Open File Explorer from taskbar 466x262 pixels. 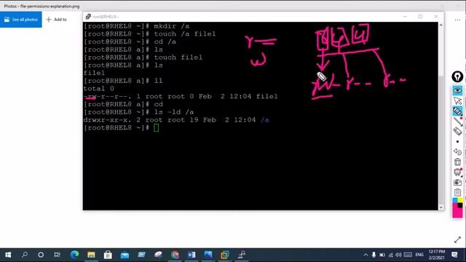91,255
